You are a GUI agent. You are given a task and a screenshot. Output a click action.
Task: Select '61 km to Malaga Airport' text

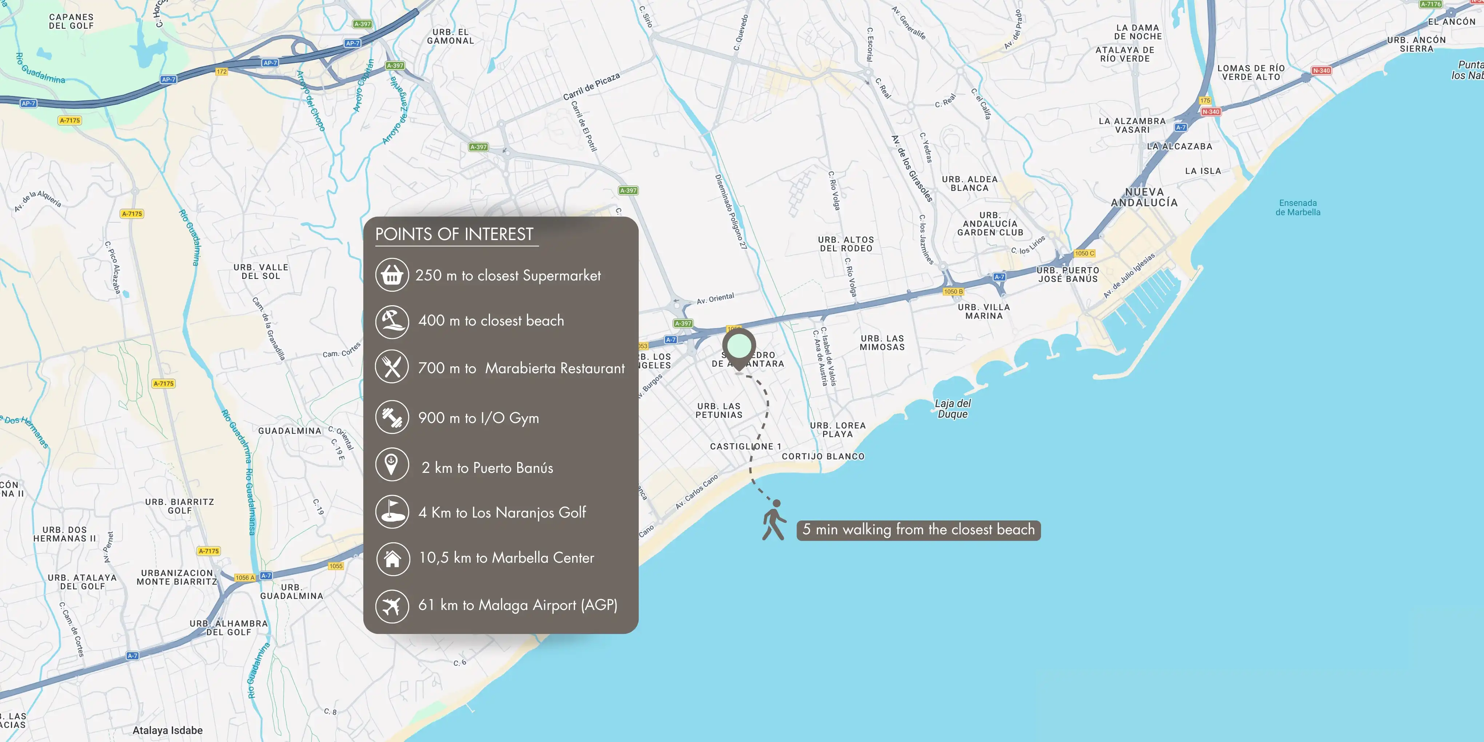tap(517, 605)
